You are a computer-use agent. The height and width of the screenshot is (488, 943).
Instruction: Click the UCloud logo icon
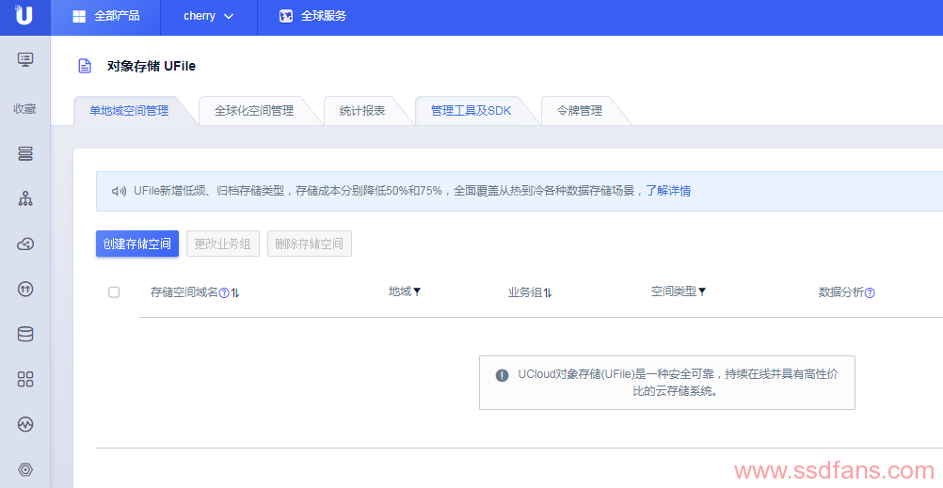click(x=24, y=15)
